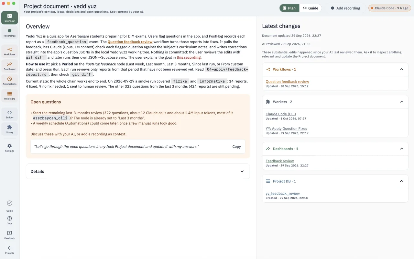414x259 pixels.
Task: Open the Overview sidebar icon
Action: pos(9,18)
